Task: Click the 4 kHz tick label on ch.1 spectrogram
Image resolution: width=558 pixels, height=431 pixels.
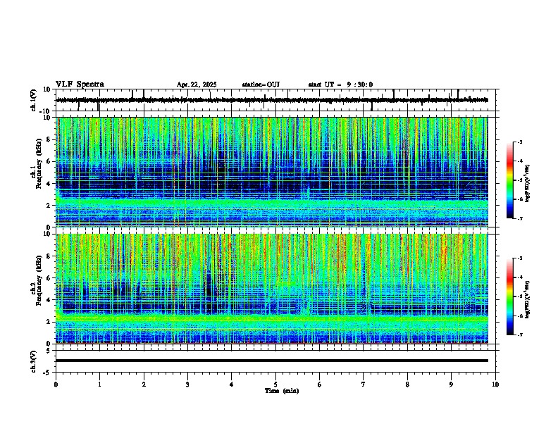Action: (x=49, y=184)
